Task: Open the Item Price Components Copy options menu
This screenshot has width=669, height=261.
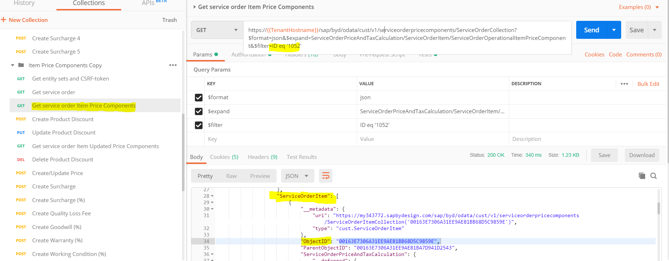Action: (x=173, y=65)
